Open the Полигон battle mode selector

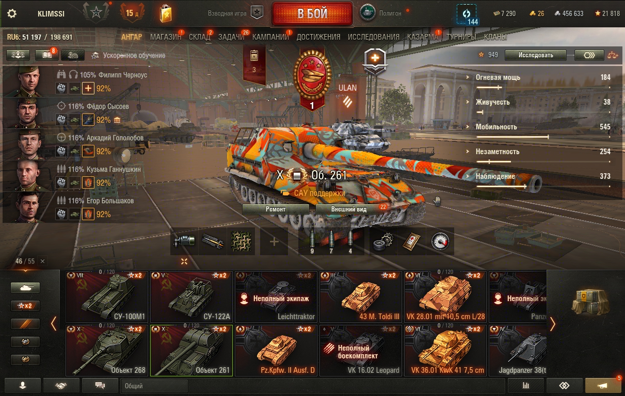pos(382,13)
